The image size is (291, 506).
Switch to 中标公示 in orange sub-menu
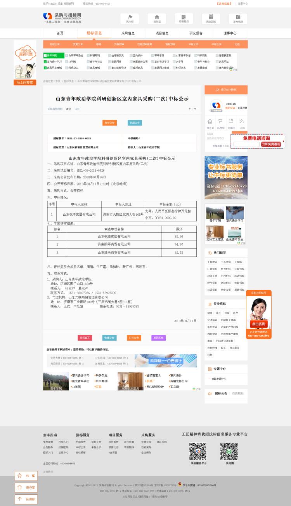(193, 44)
